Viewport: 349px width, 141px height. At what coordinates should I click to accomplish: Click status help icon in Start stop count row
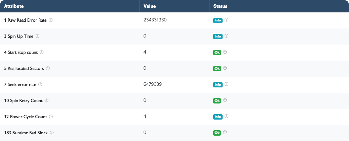(x=225, y=52)
